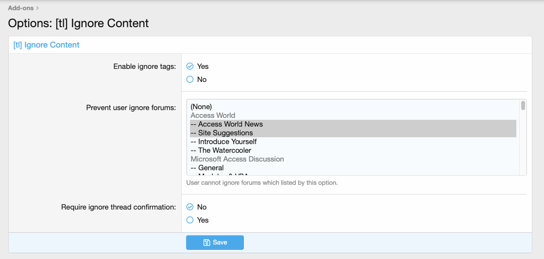Click the chevron arrow after Add-ons

[x=37, y=8]
